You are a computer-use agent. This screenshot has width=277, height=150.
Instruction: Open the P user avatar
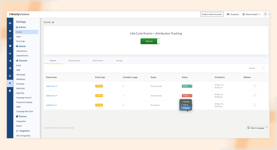click(265, 14)
